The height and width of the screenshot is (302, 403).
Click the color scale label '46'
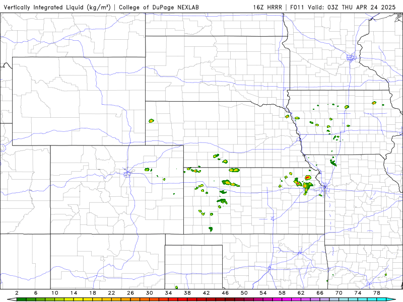point(225,293)
